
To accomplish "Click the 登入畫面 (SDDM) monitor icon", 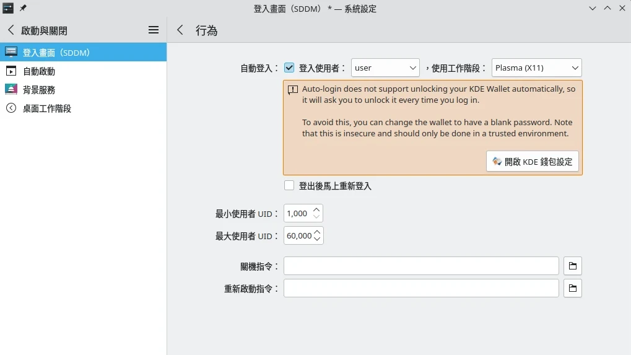I will [x=11, y=53].
